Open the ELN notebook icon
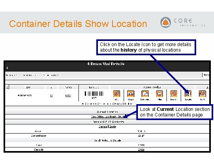214x161 pixels. [203, 94]
